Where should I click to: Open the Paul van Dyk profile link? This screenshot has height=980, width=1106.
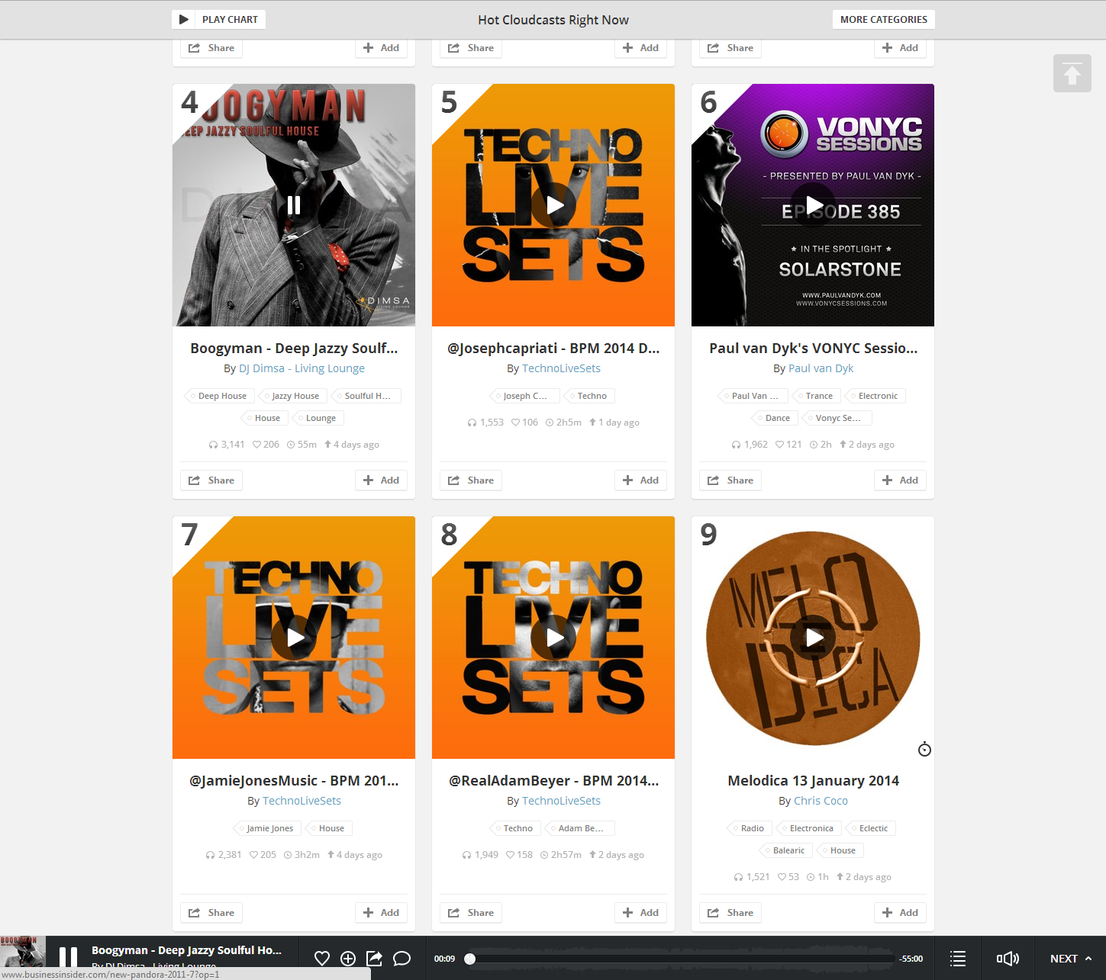pos(821,368)
